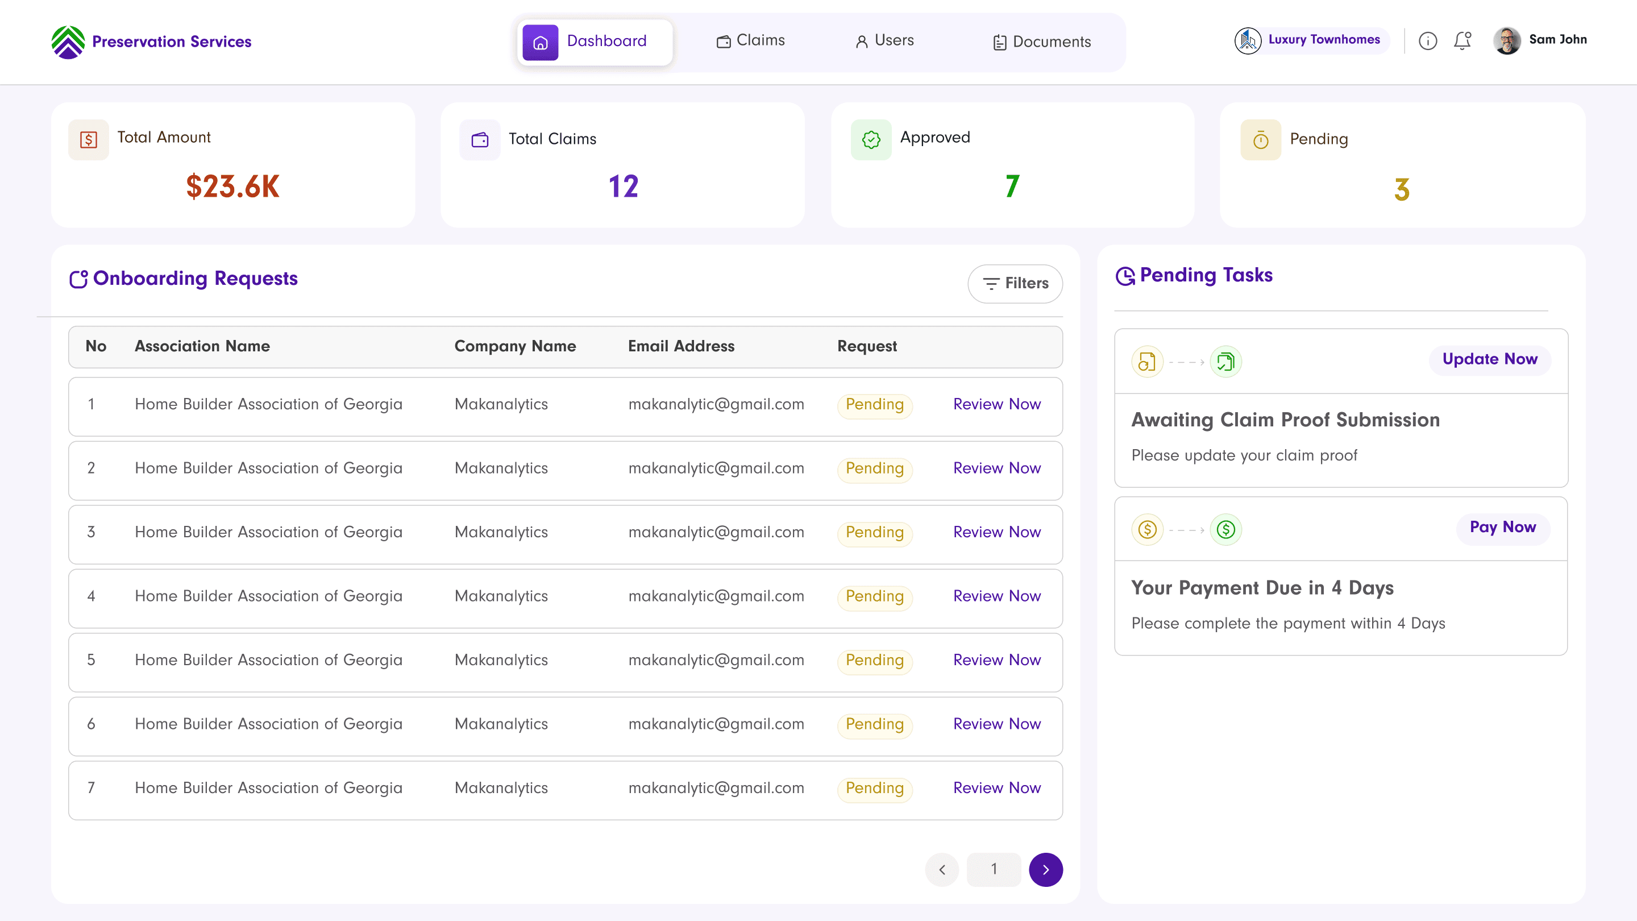Select page number 1 in pagination
Image resolution: width=1637 pixels, height=921 pixels.
tap(994, 869)
